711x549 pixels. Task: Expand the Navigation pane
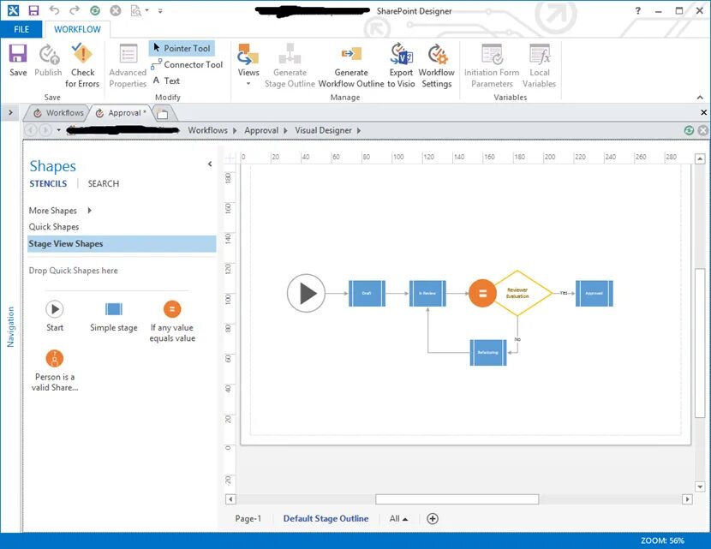pyautogui.click(x=10, y=112)
